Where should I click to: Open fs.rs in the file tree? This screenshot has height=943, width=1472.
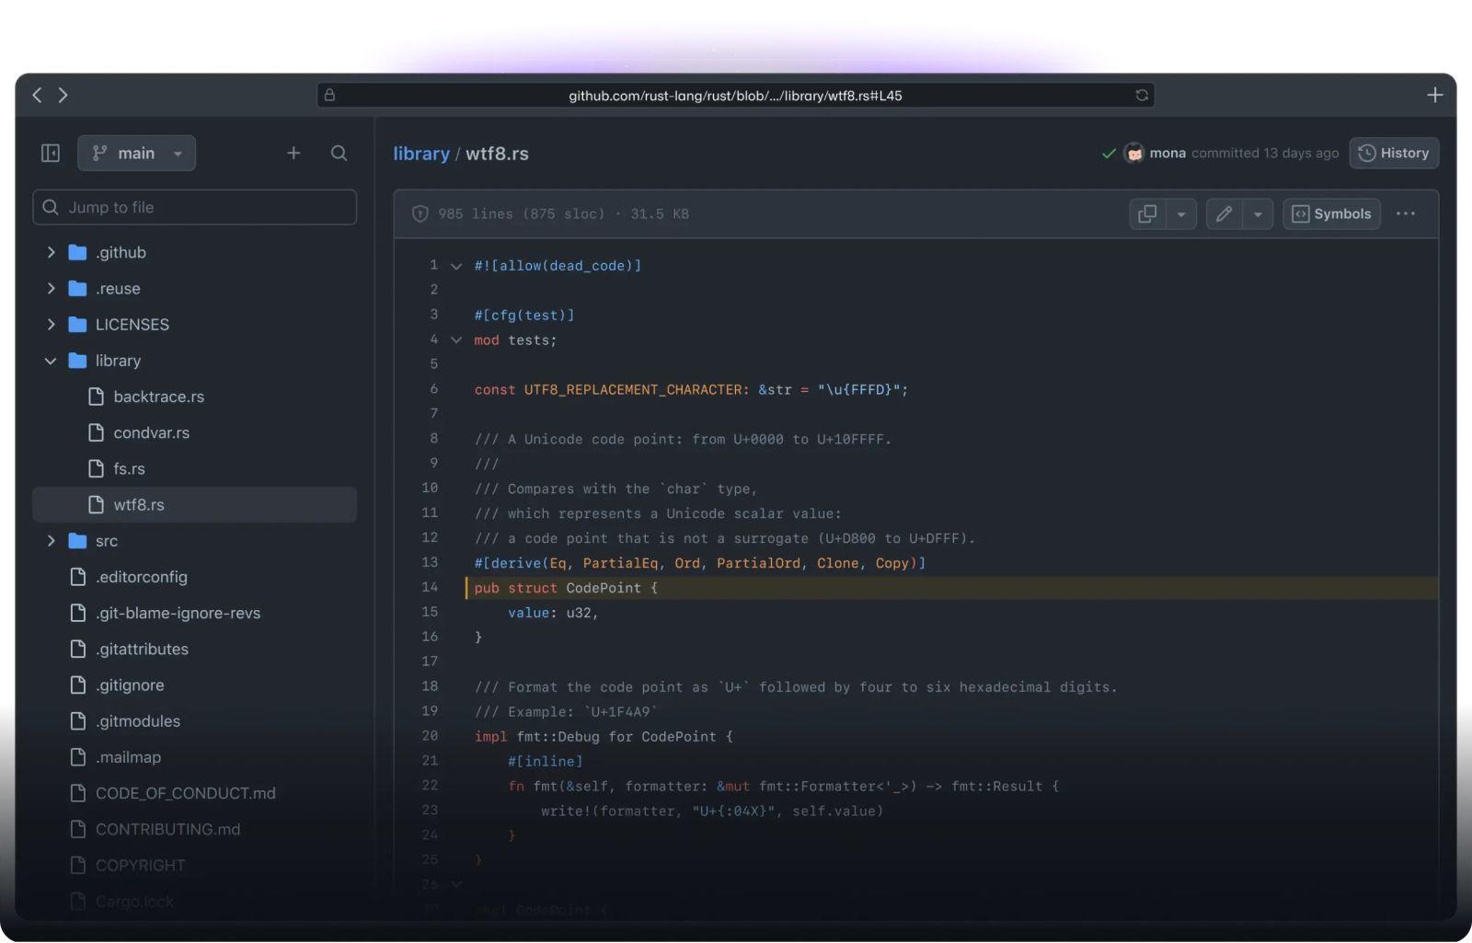[x=129, y=468]
